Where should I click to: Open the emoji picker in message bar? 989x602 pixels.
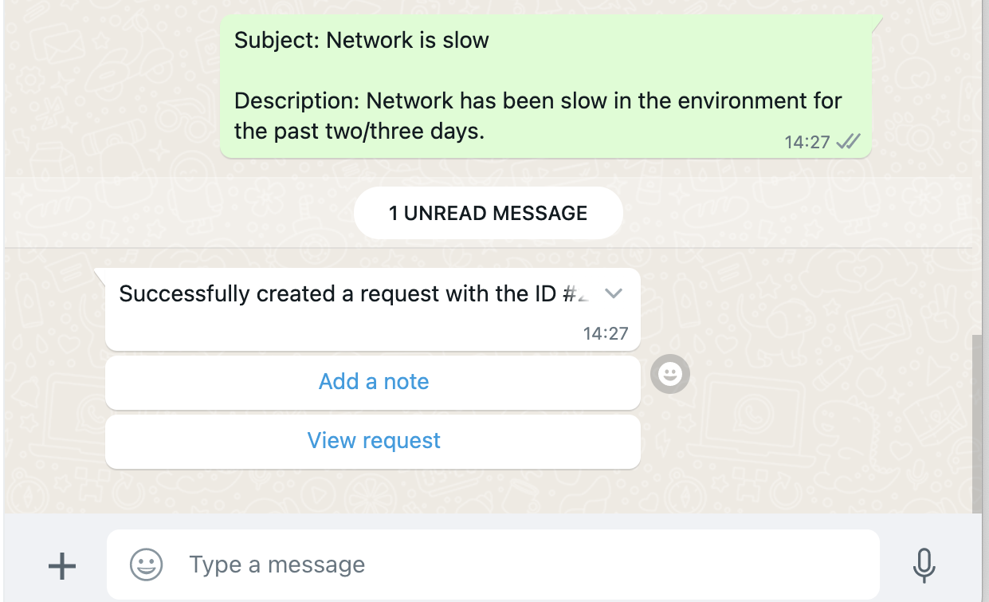tap(147, 565)
